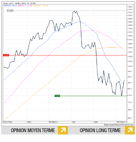The height and width of the screenshot is (142, 136).
Task: Click the 120,0 price axis value
Action: pos(130,48)
